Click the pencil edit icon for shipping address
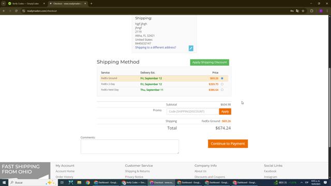 [x=191, y=48]
